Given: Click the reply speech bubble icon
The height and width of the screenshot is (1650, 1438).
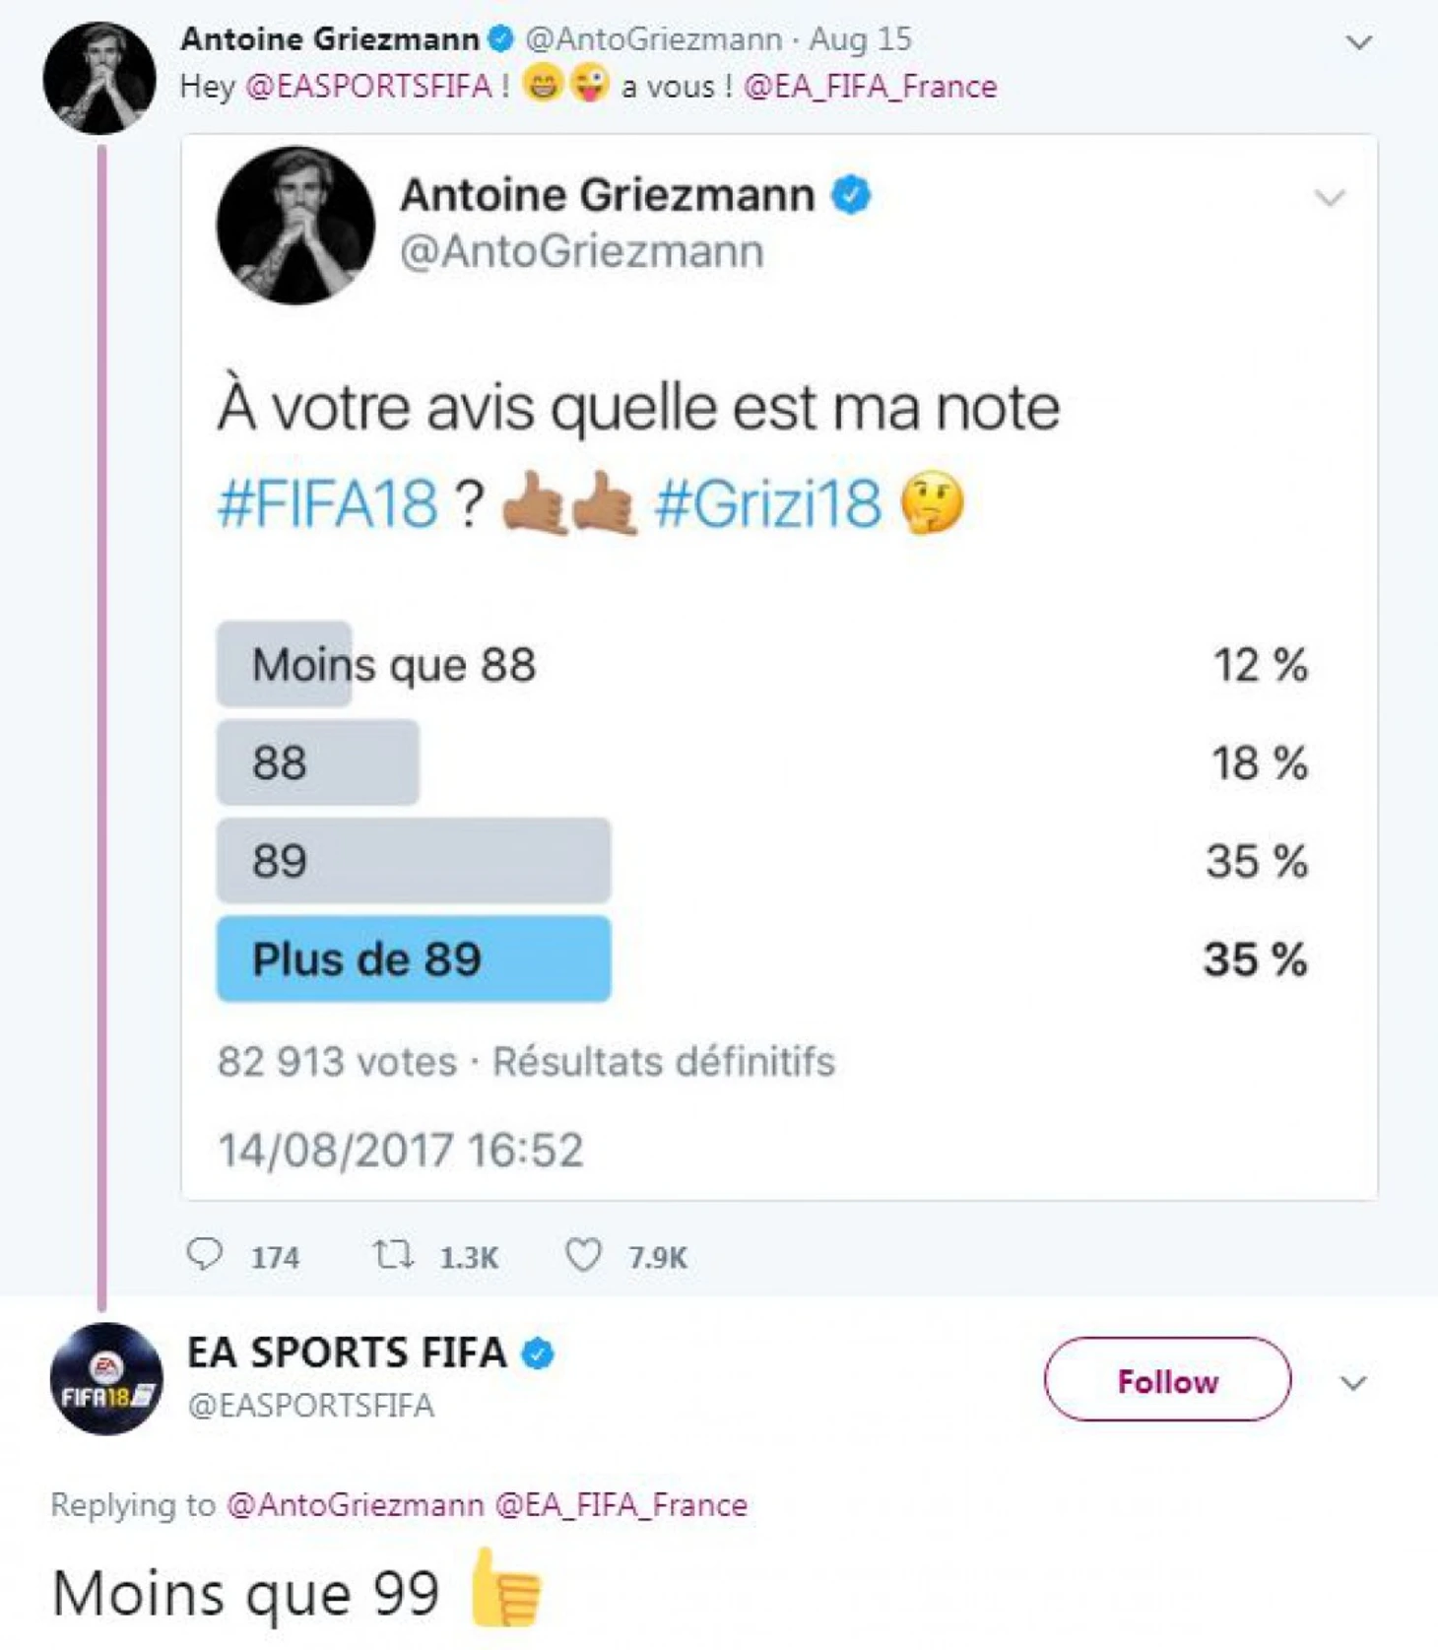Looking at the screenshot, I should coord(205,1254).
